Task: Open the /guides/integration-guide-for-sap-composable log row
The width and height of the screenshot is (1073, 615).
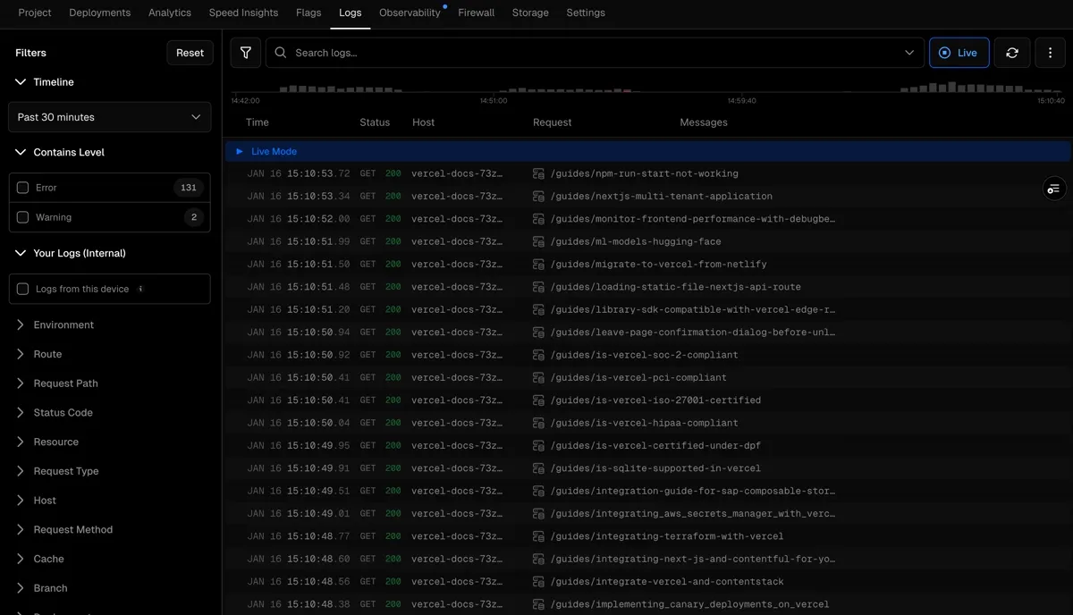Action: pyautogui.click(x=647, y=491)
